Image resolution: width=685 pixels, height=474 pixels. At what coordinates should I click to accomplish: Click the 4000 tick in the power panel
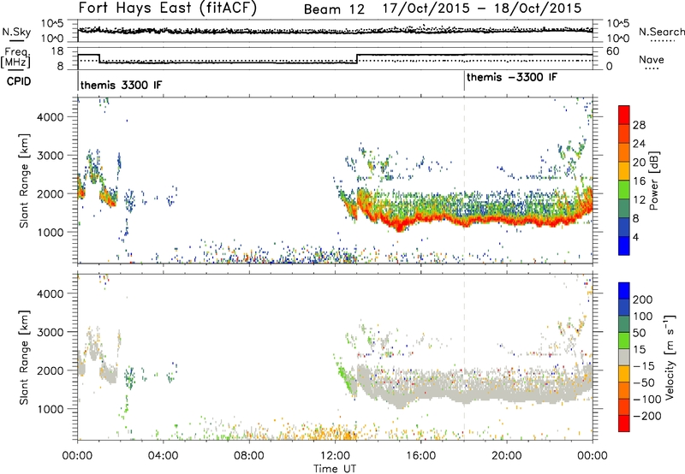[50, 117]
